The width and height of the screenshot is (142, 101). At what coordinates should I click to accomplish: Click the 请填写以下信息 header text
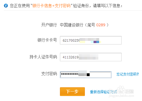tap(107, 6)
